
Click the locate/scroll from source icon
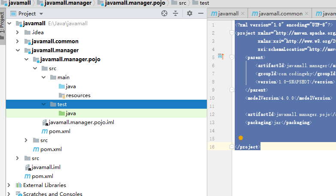[x=164, y=13]
